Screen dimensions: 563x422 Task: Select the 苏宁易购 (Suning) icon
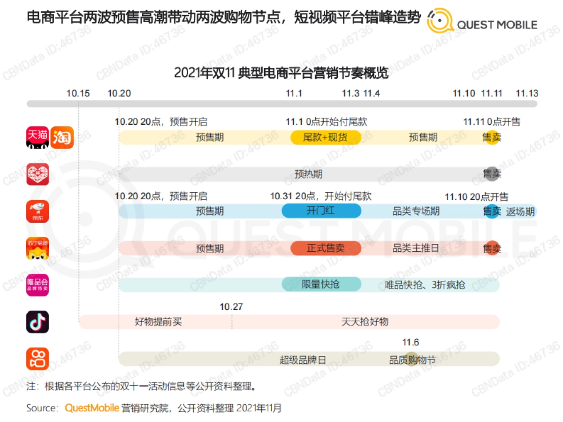(38, 249)
